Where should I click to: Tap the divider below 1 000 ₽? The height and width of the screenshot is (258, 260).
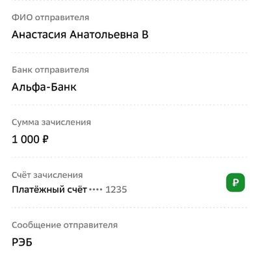[x=129, y=157]
